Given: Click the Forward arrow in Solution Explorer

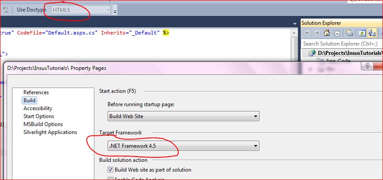Looking at the screenshot, I should point(317,33).
